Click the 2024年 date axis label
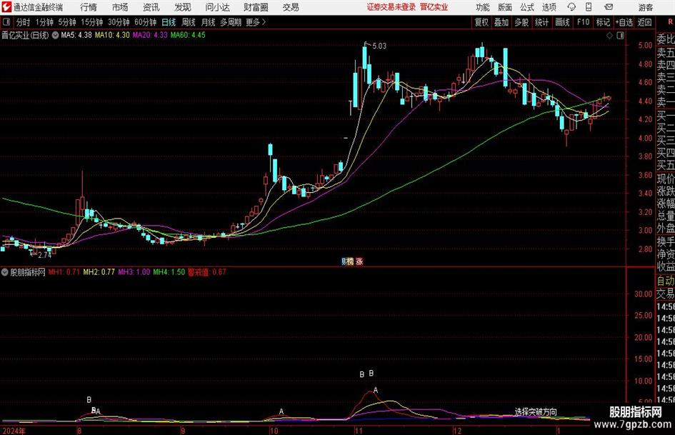The width and height of the screenshot is (675, 435). pyautogui.click(x=14, y=431)
